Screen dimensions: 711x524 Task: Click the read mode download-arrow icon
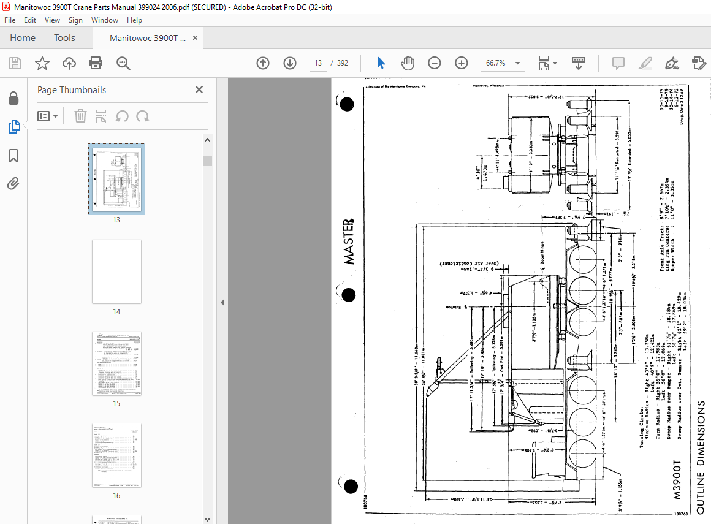579,63
